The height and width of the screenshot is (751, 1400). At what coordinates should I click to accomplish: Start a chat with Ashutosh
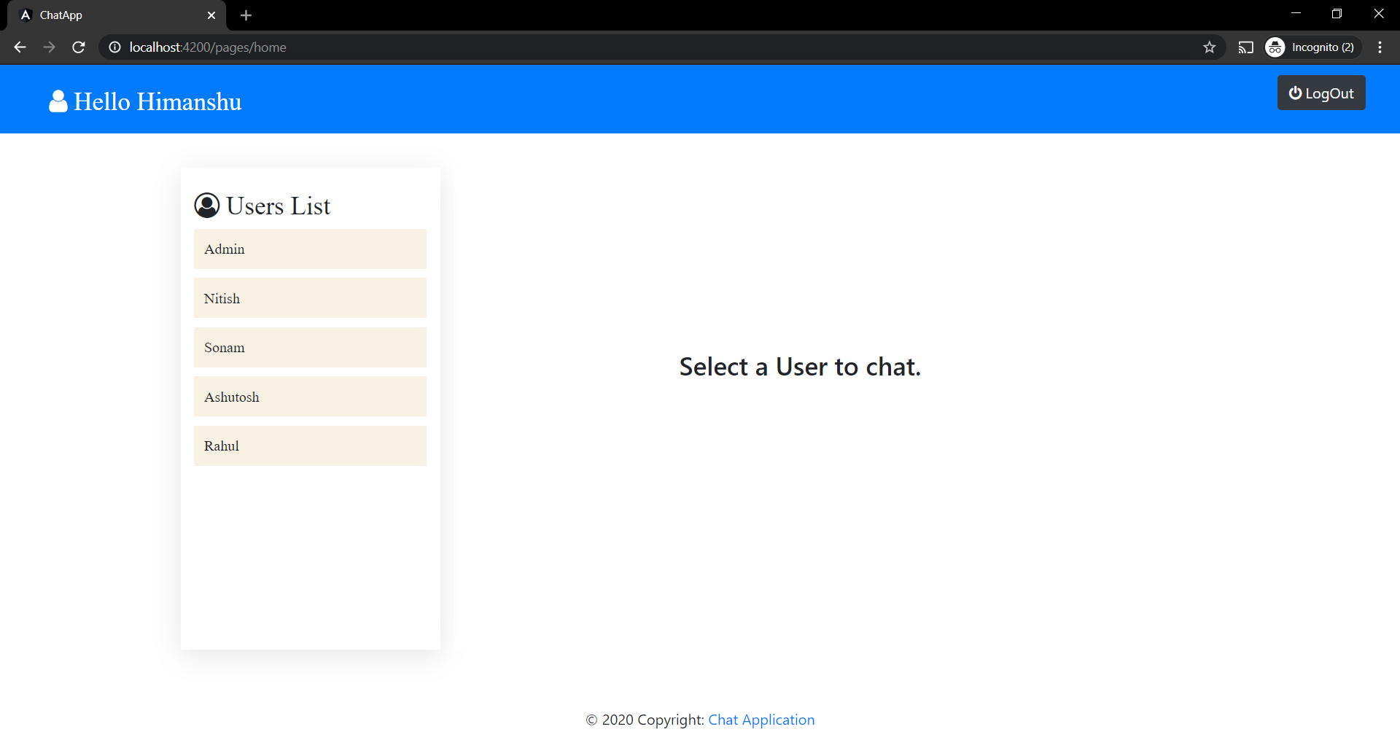(x=310, y=397)
